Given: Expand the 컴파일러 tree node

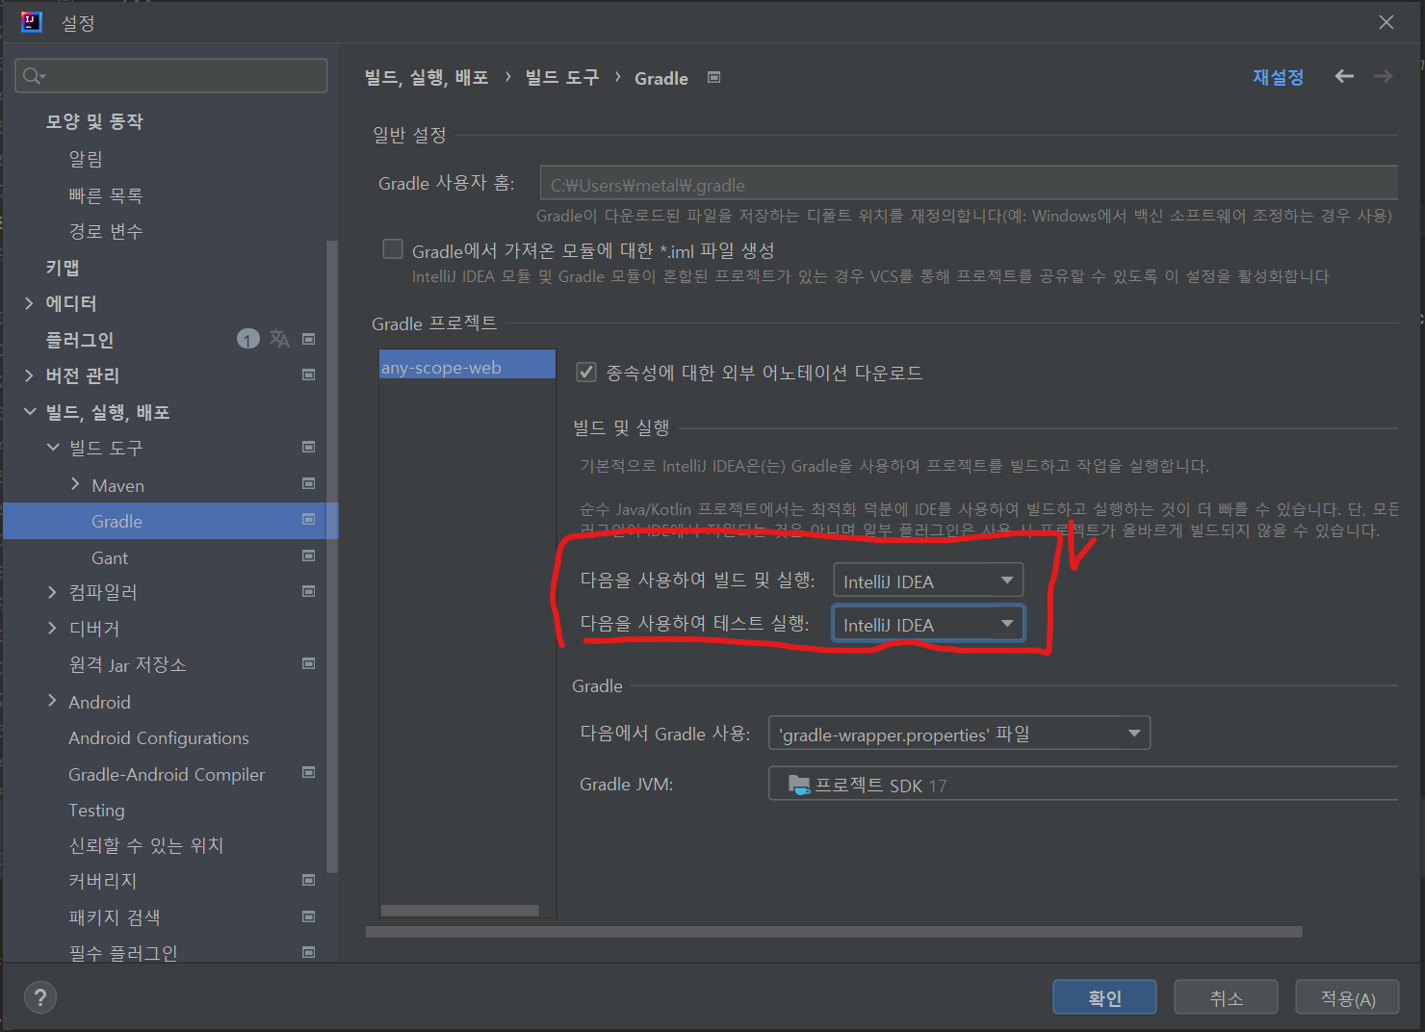Looking at the screenshot, I should 52,592.
